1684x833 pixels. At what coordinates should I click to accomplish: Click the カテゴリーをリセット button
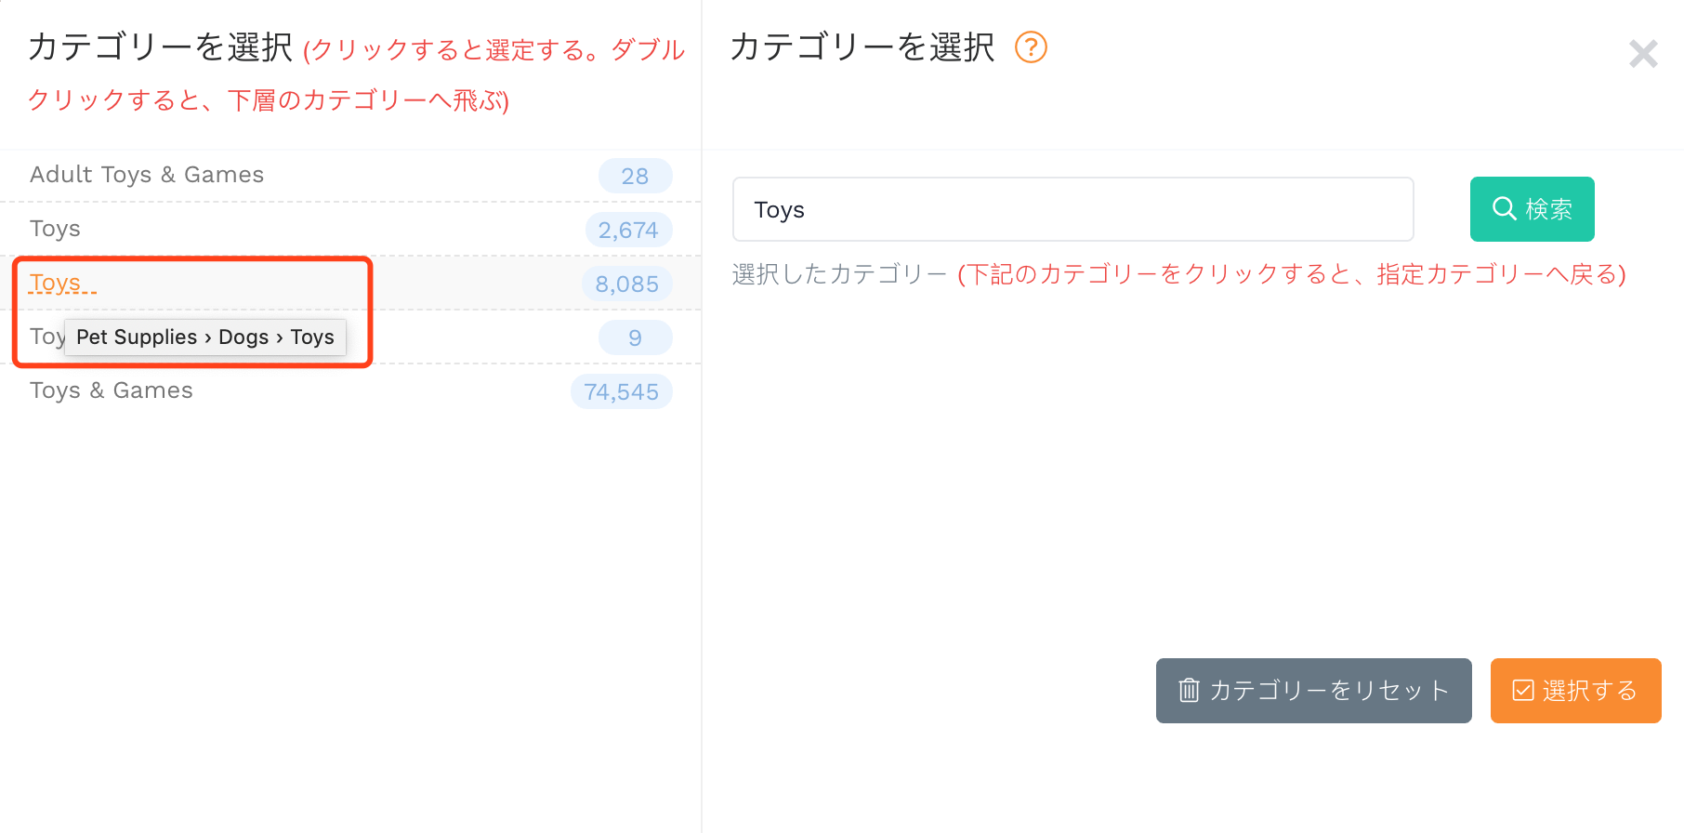tap(1314, 691)
